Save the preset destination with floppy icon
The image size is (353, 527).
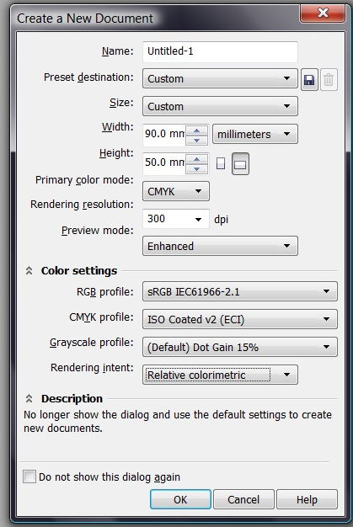309,80
